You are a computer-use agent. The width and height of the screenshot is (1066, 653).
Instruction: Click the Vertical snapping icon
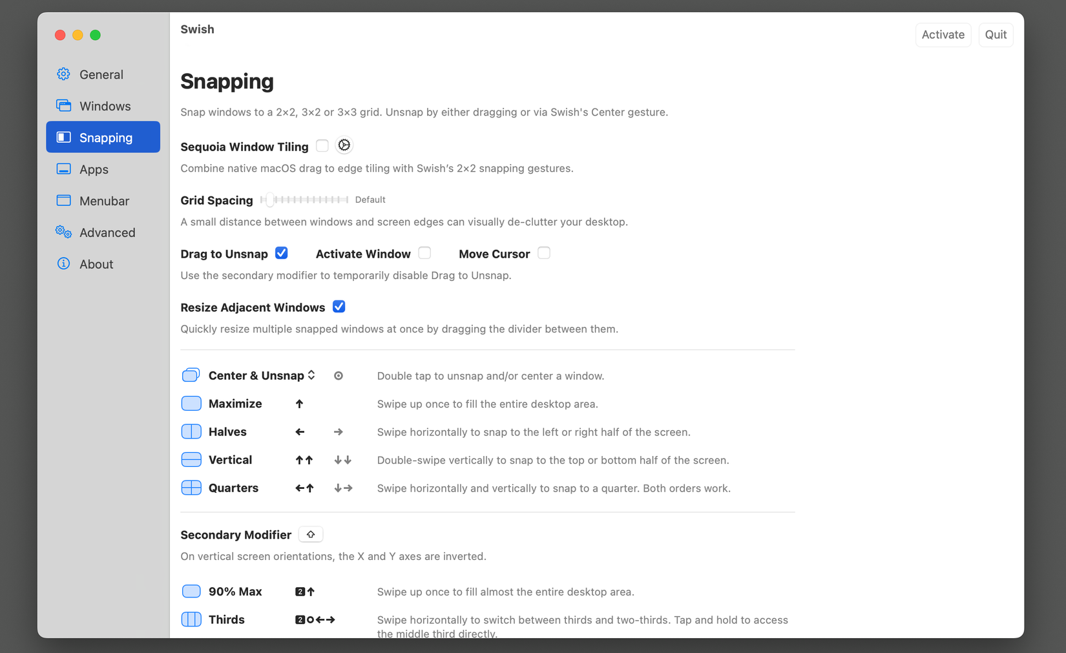(191, 459)
